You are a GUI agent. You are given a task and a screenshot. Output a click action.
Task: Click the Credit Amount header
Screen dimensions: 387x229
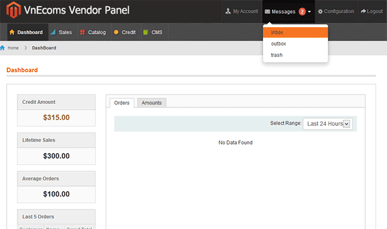(56, 102)
